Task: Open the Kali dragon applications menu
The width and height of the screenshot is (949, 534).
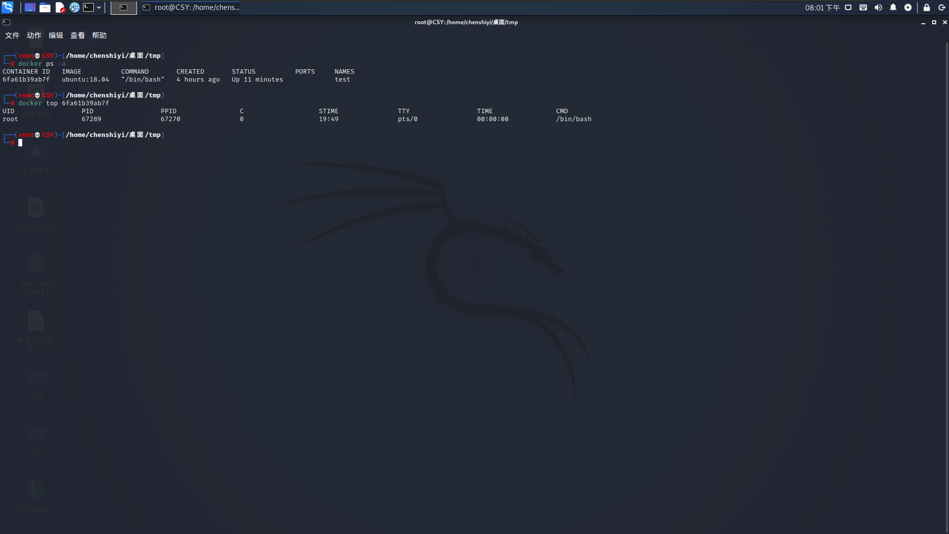Action: 7,7
